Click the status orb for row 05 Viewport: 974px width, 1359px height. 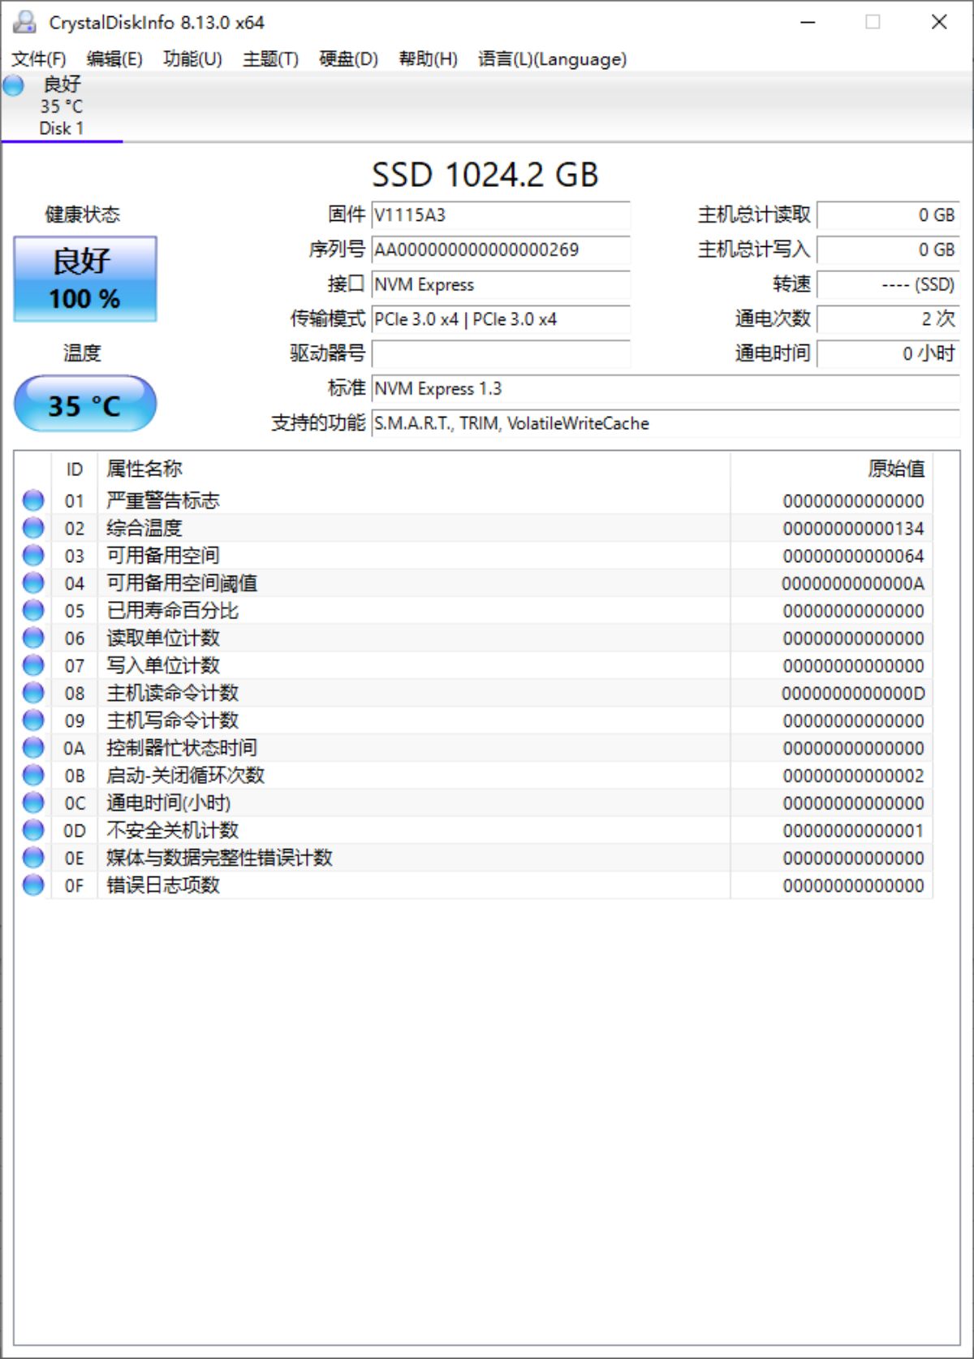(33, 611)
